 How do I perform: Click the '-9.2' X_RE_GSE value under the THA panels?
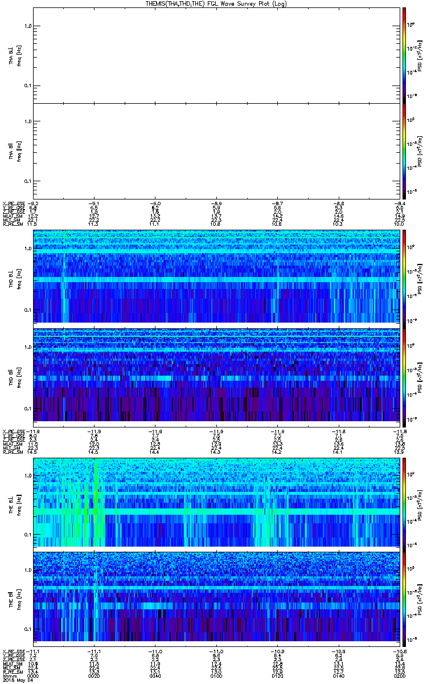[33, 203]
